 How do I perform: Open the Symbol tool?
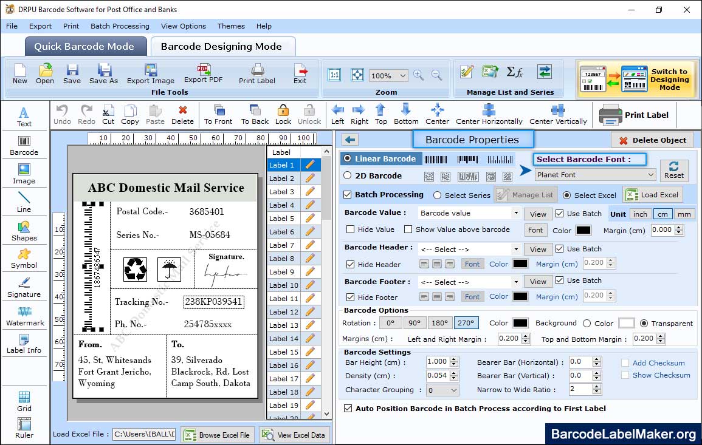tap(24, 259)
